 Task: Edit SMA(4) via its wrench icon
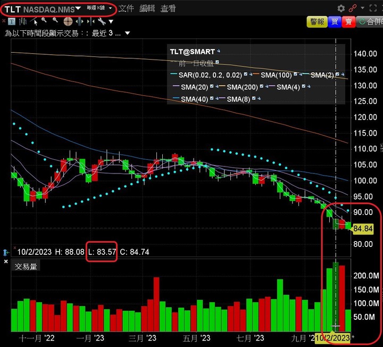click(309, 87)
